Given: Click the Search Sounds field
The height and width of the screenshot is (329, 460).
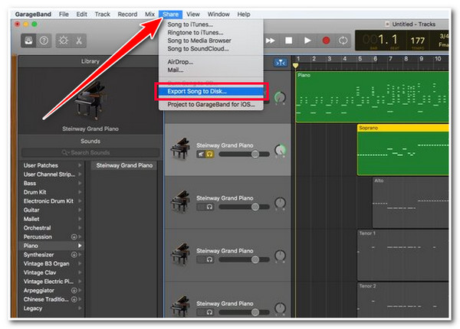Looking at the screenshot, I should tap(90, 152).
